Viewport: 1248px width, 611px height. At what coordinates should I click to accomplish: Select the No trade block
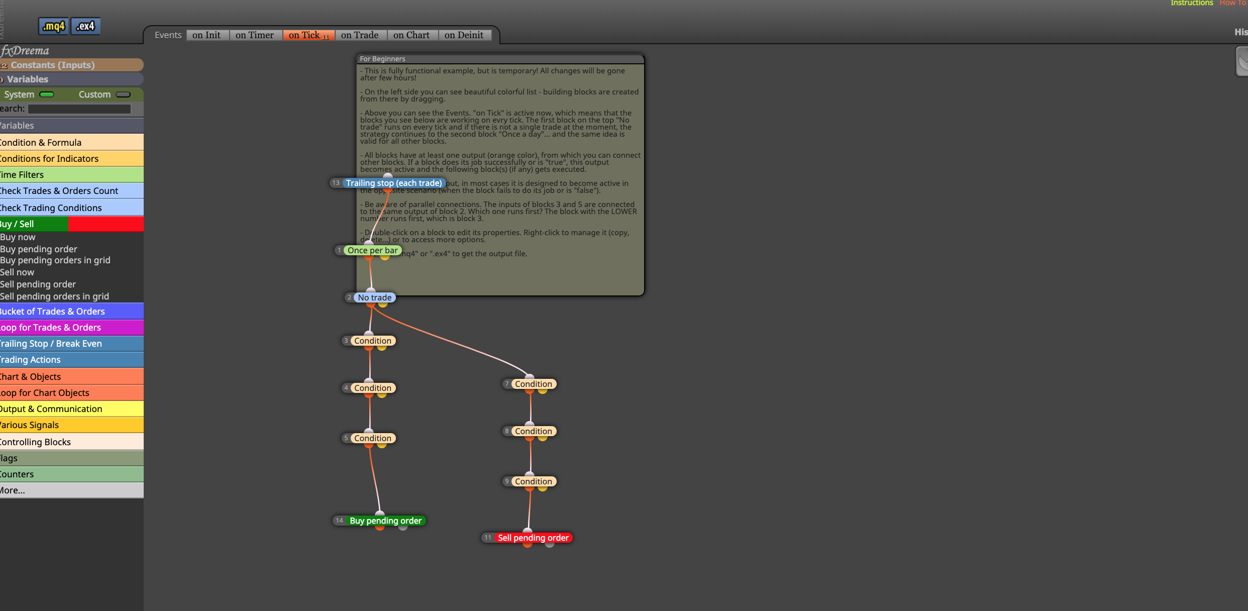pos(375,297)
